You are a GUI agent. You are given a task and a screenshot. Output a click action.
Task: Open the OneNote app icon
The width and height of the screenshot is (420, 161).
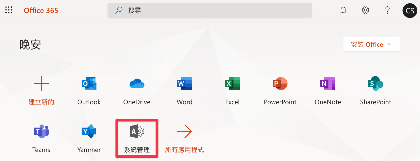pos(328,84)
